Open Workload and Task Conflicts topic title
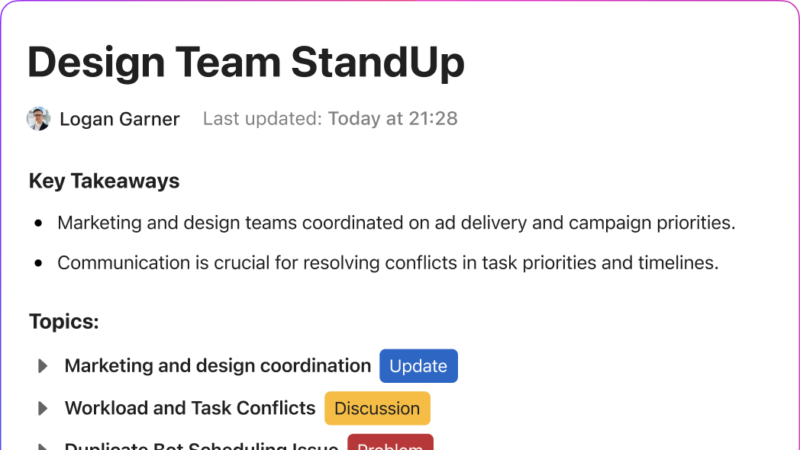 190,408
